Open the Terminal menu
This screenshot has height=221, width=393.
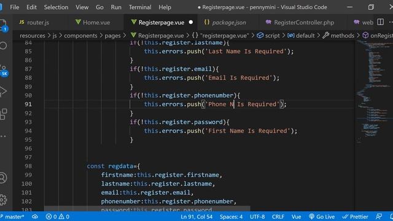(140, 7)
